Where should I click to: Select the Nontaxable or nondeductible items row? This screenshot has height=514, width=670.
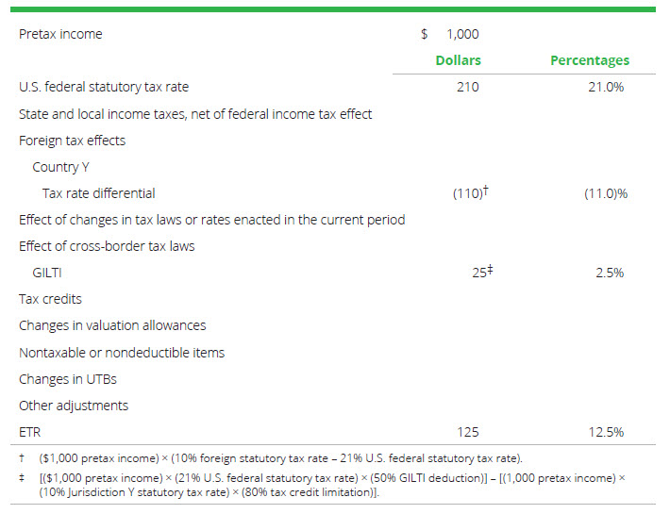pyautogui.click(x=122, y=353)
